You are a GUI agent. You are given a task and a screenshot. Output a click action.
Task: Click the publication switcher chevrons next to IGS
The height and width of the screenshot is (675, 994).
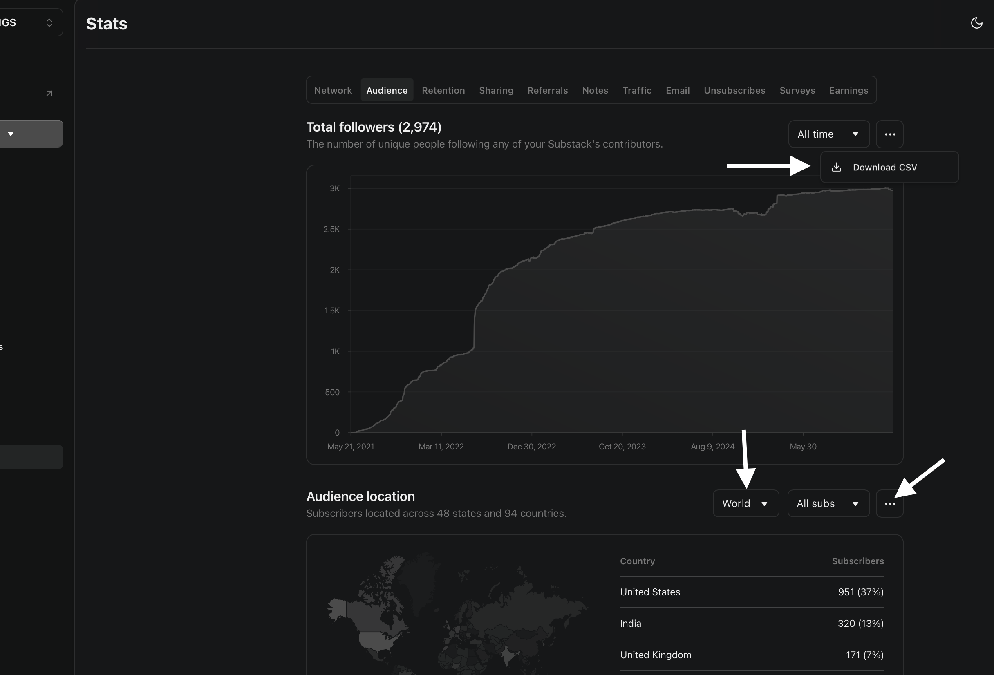click(49, 22)
